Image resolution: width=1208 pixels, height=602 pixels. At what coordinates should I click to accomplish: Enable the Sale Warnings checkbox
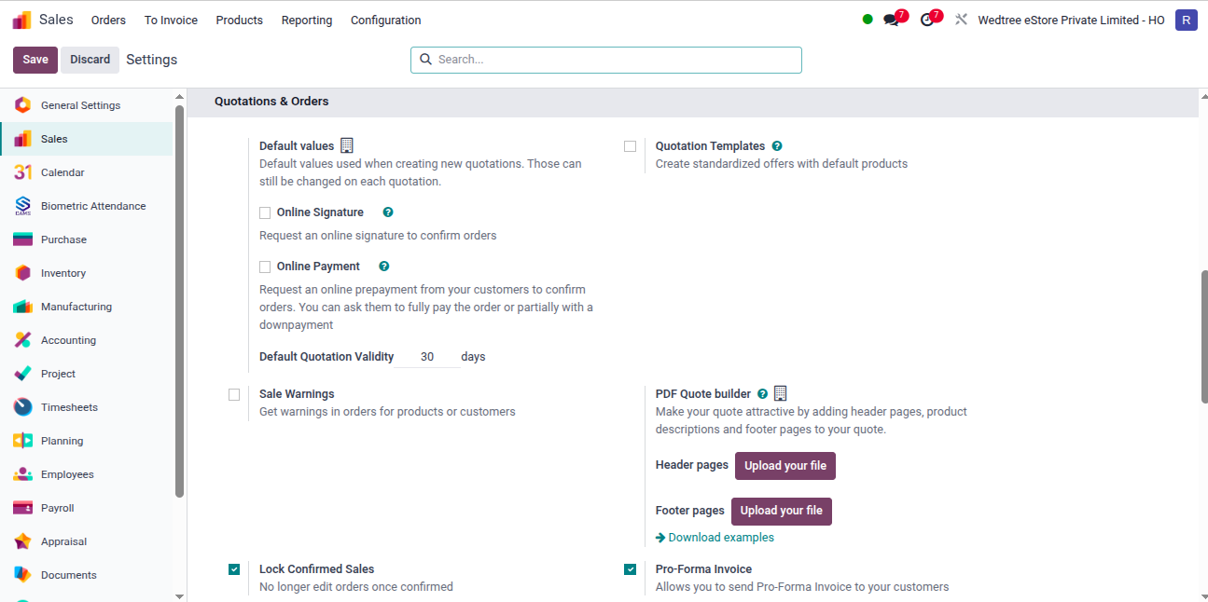click(x=234, y=394)
